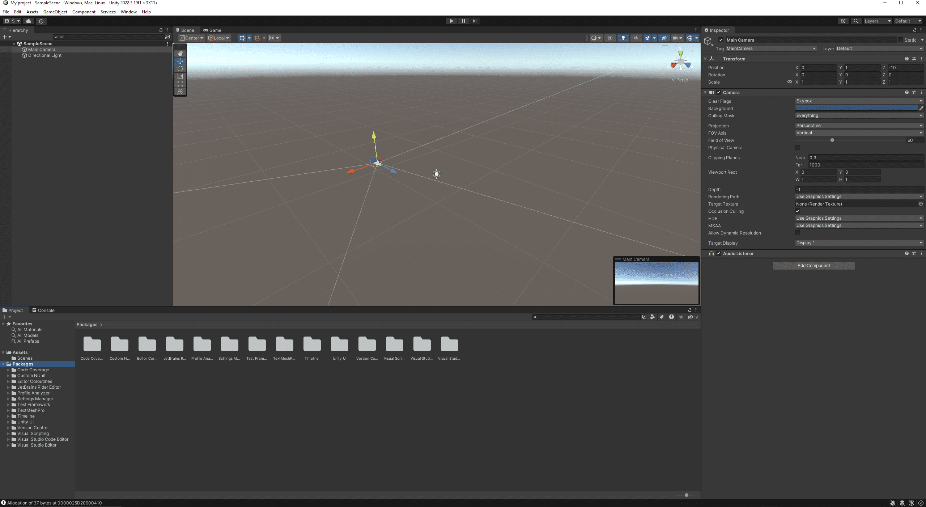Enable the Physical Camera checkbox
This screenshot has width=926, height=507.
click(797, 147)
